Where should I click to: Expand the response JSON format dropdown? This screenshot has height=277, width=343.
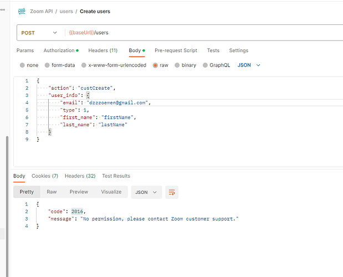[x=146, y=192]
